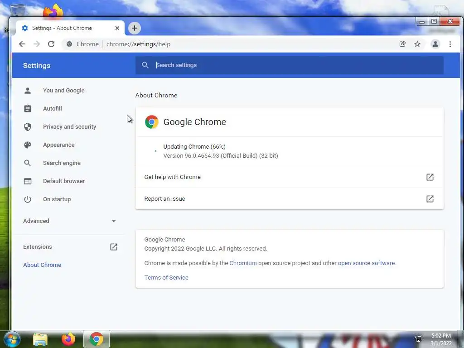This screenshot has width=464, height=348.
Task: Click Get help external link icon
Action: coord(430,177)
